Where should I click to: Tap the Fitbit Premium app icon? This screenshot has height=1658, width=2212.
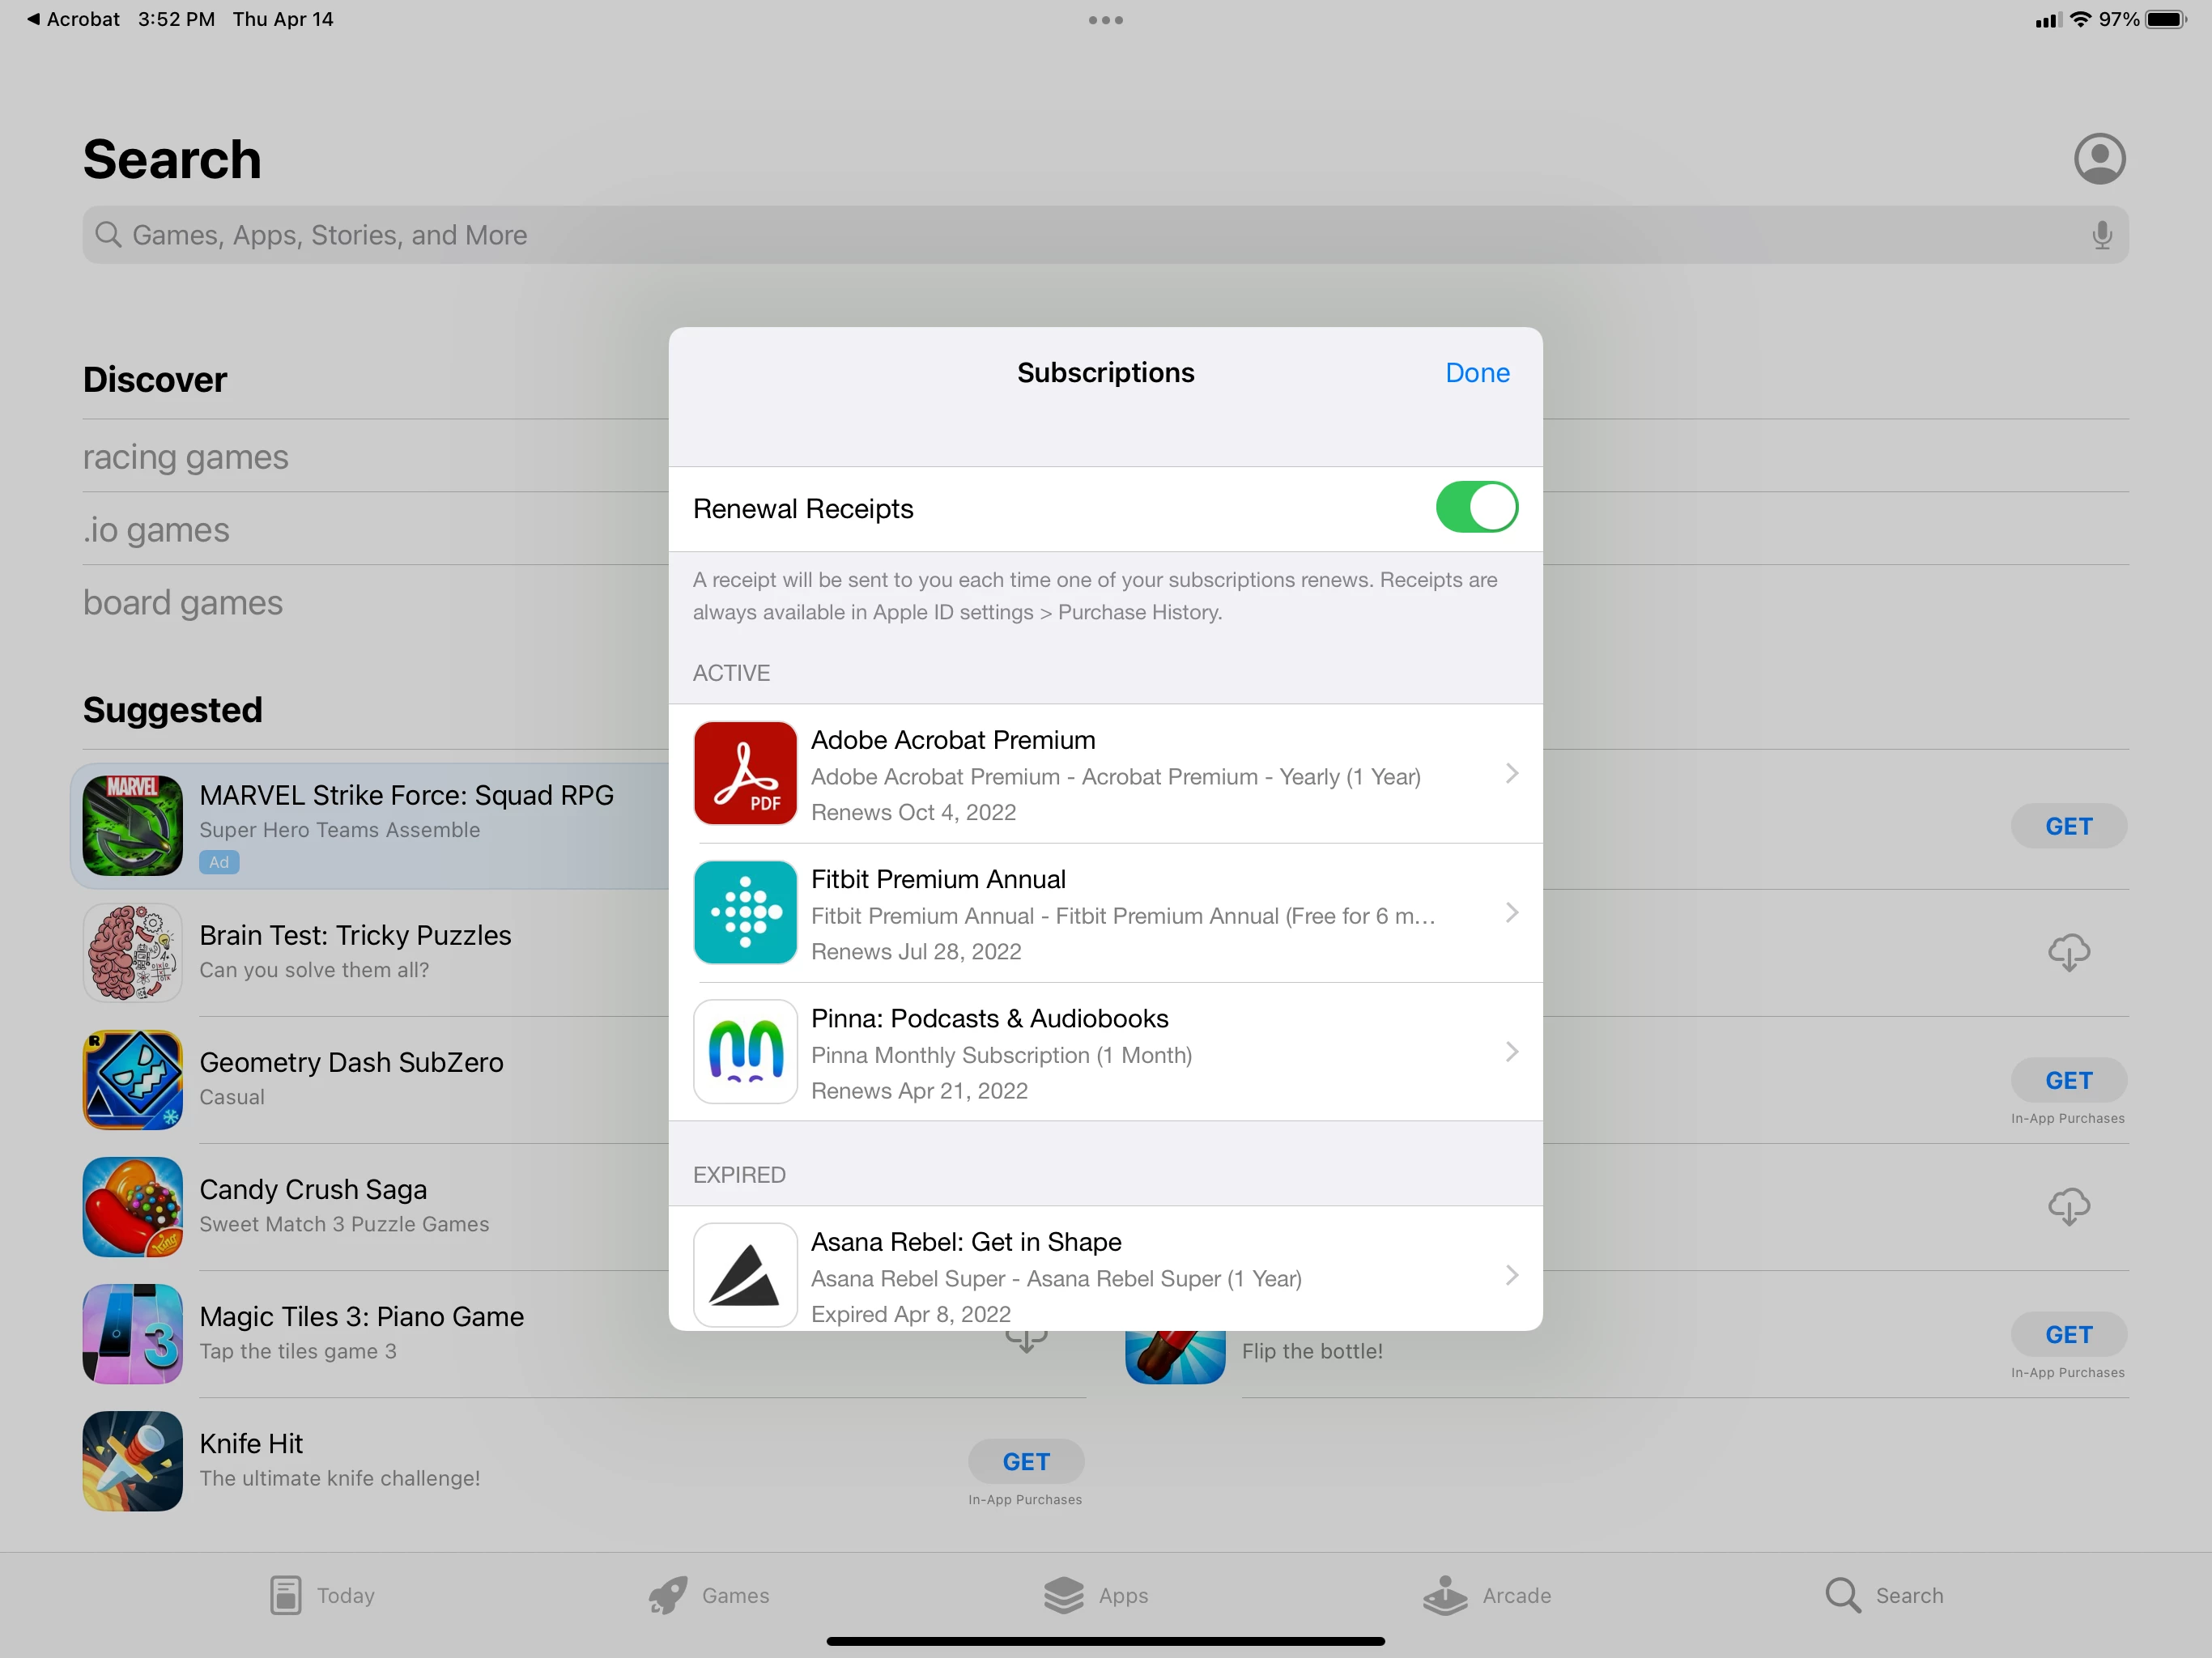(x=745, y=912)
